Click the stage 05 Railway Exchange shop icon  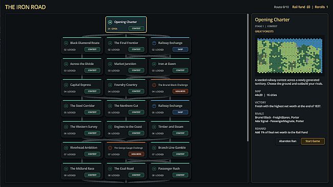(154, 106)
